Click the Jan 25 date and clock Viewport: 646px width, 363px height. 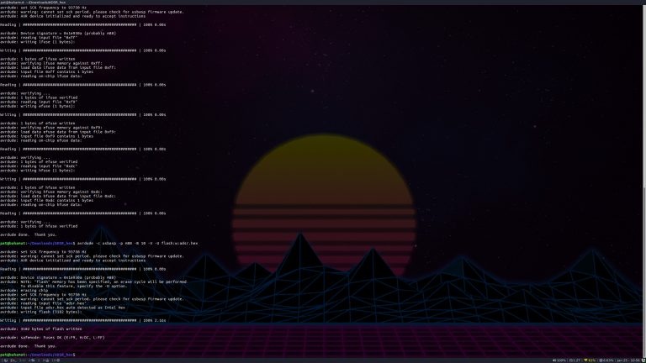(624, 360)
